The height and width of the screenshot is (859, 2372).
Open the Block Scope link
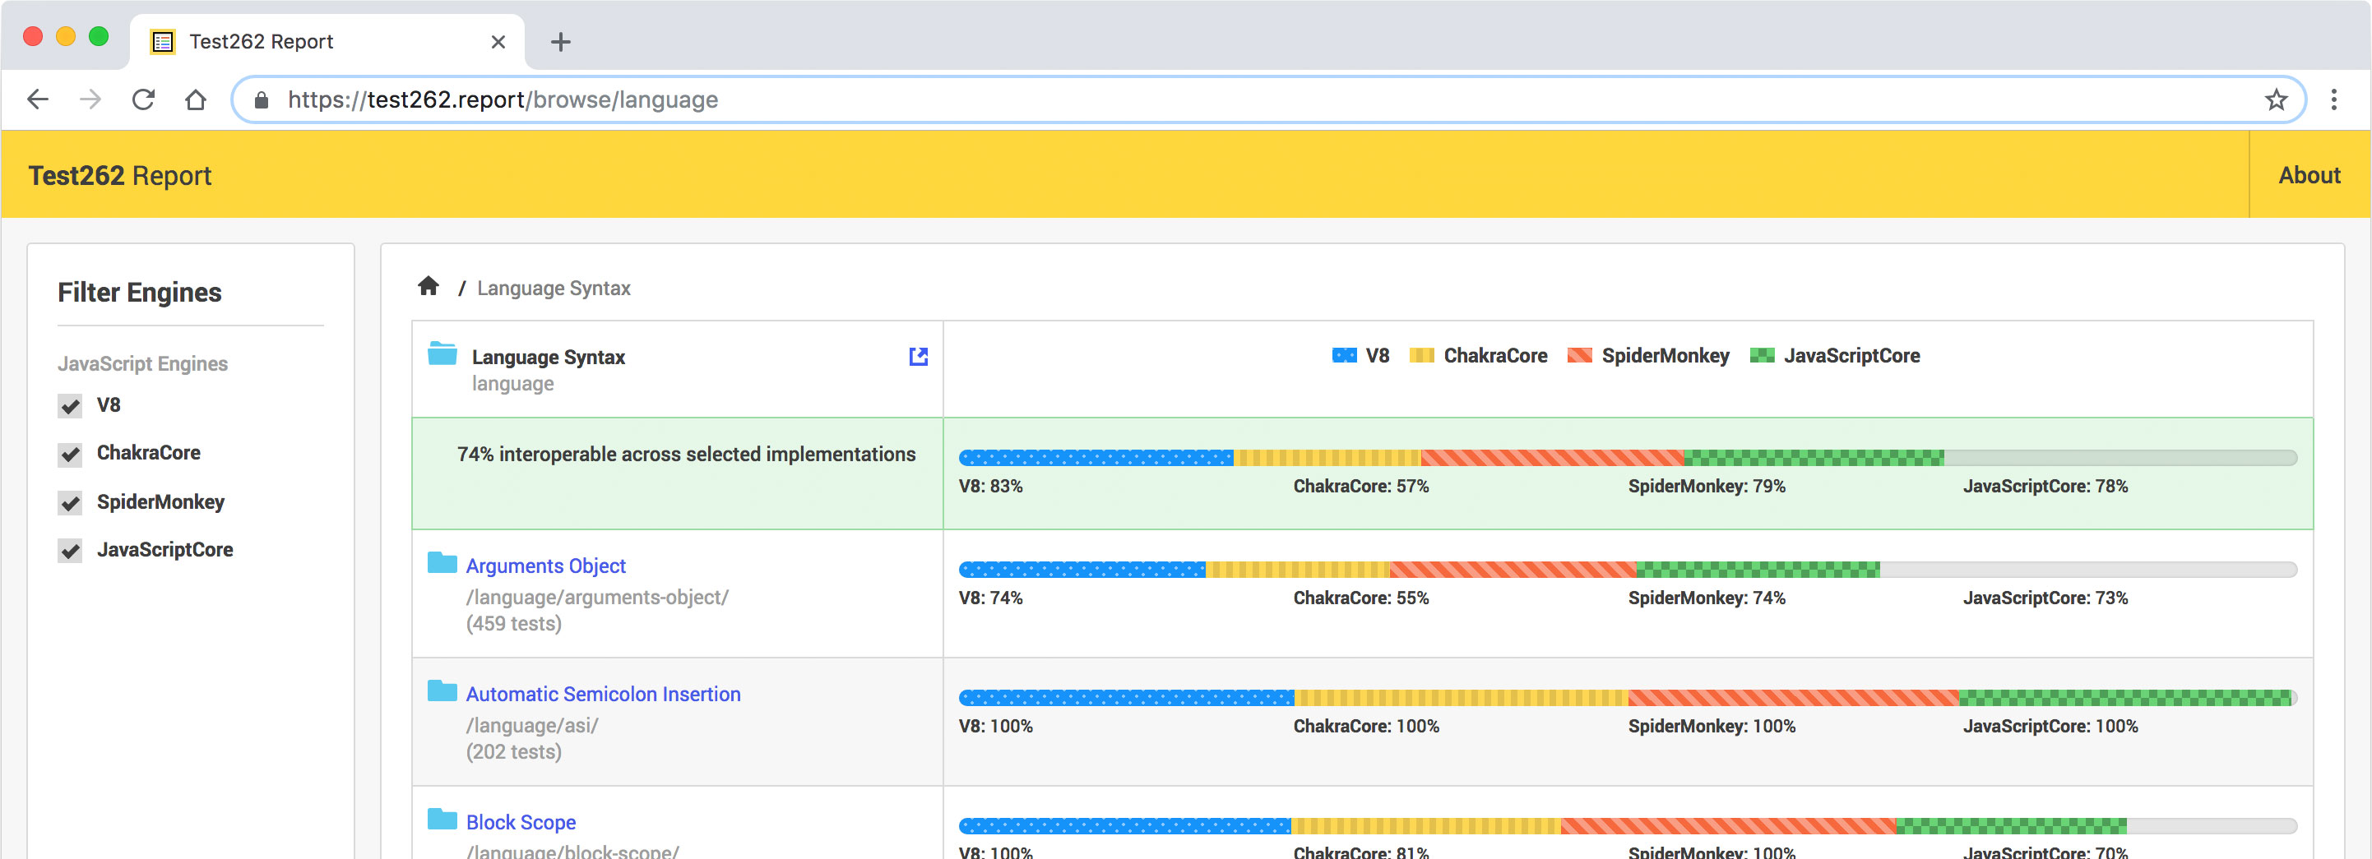click(x=521, y=821)
